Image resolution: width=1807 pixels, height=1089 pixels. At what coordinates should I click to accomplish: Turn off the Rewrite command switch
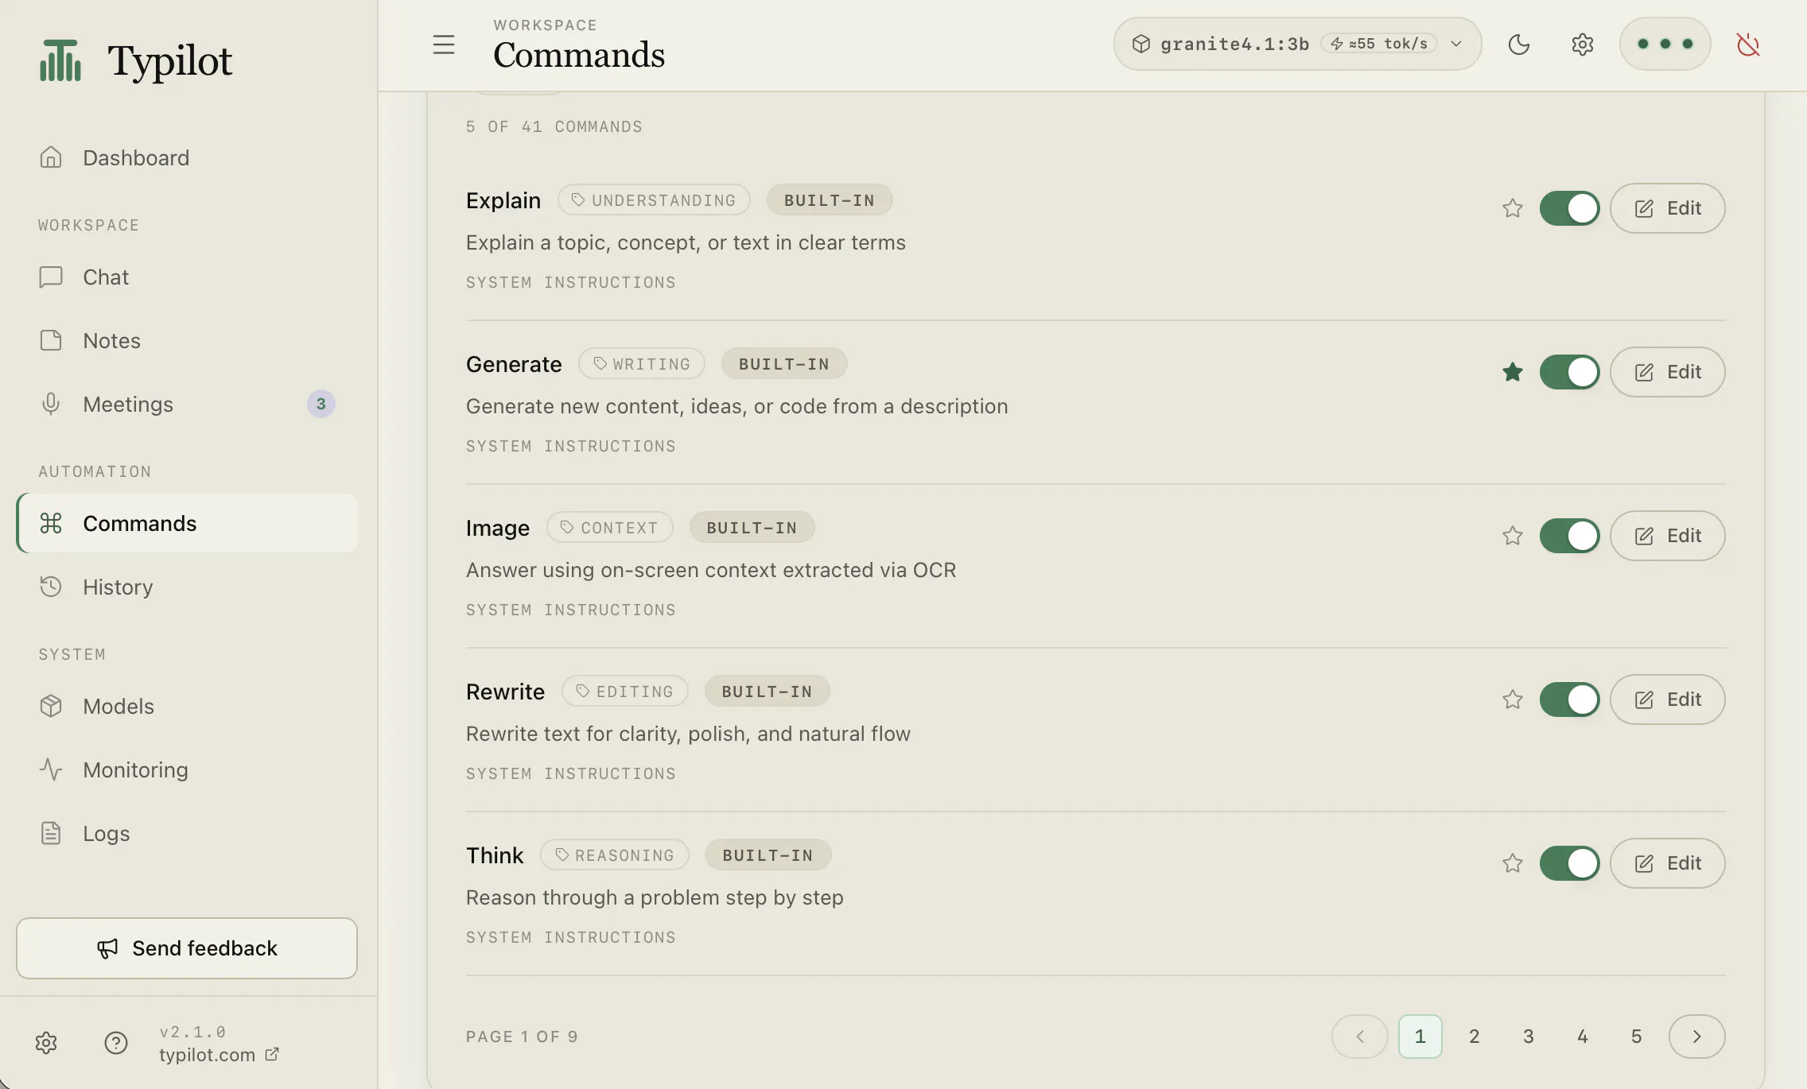pyautogui.click(x=1569, y=700)
